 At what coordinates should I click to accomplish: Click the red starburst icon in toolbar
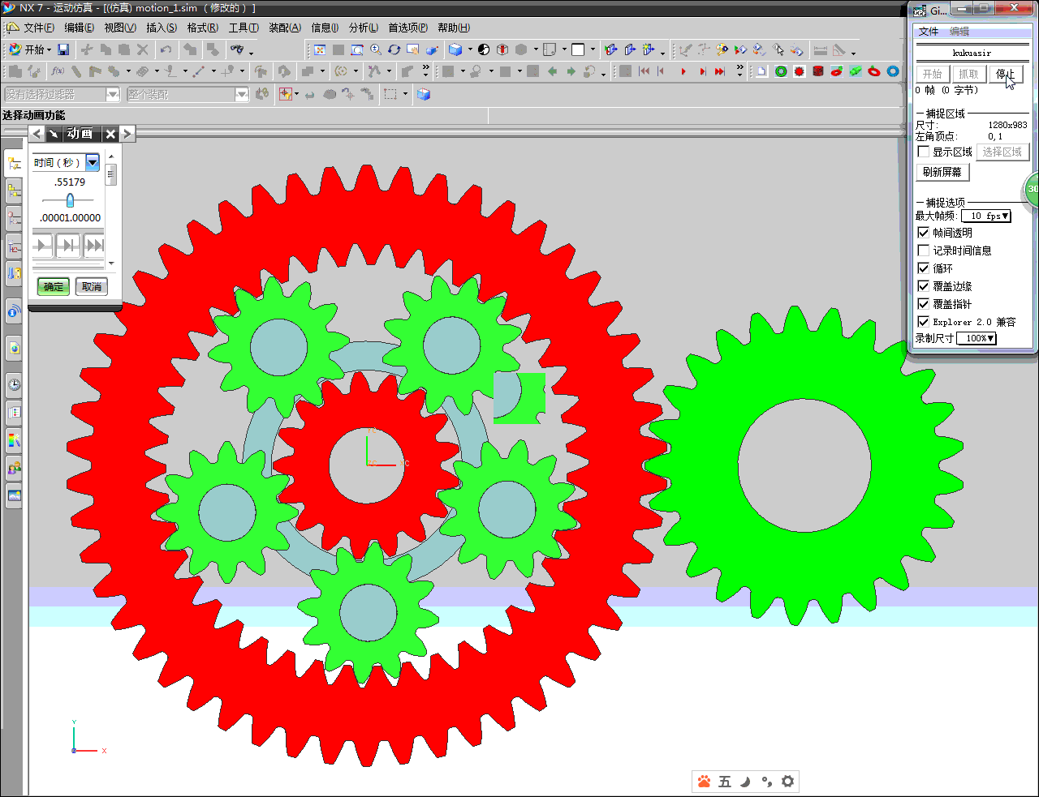[x=800, y=71]
